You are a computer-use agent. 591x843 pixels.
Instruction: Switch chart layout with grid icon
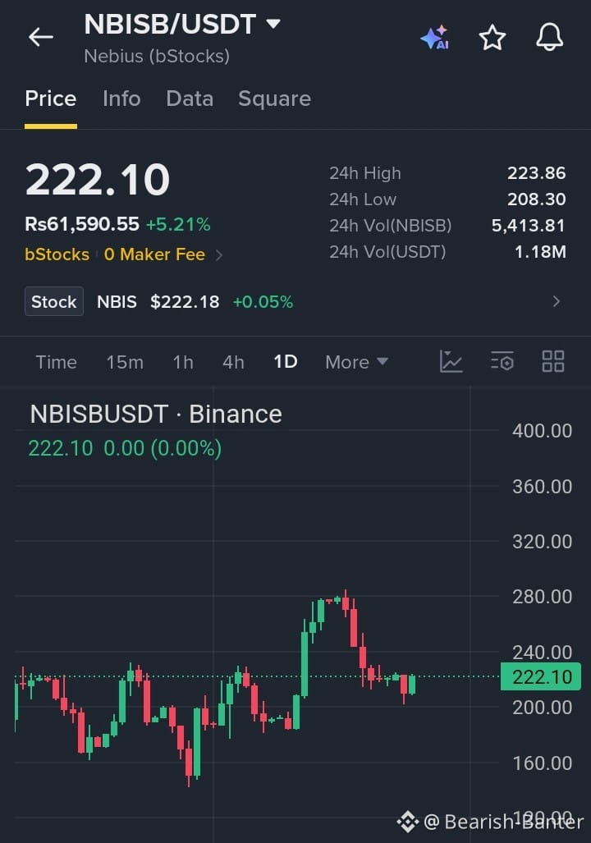tap(552, 361)
